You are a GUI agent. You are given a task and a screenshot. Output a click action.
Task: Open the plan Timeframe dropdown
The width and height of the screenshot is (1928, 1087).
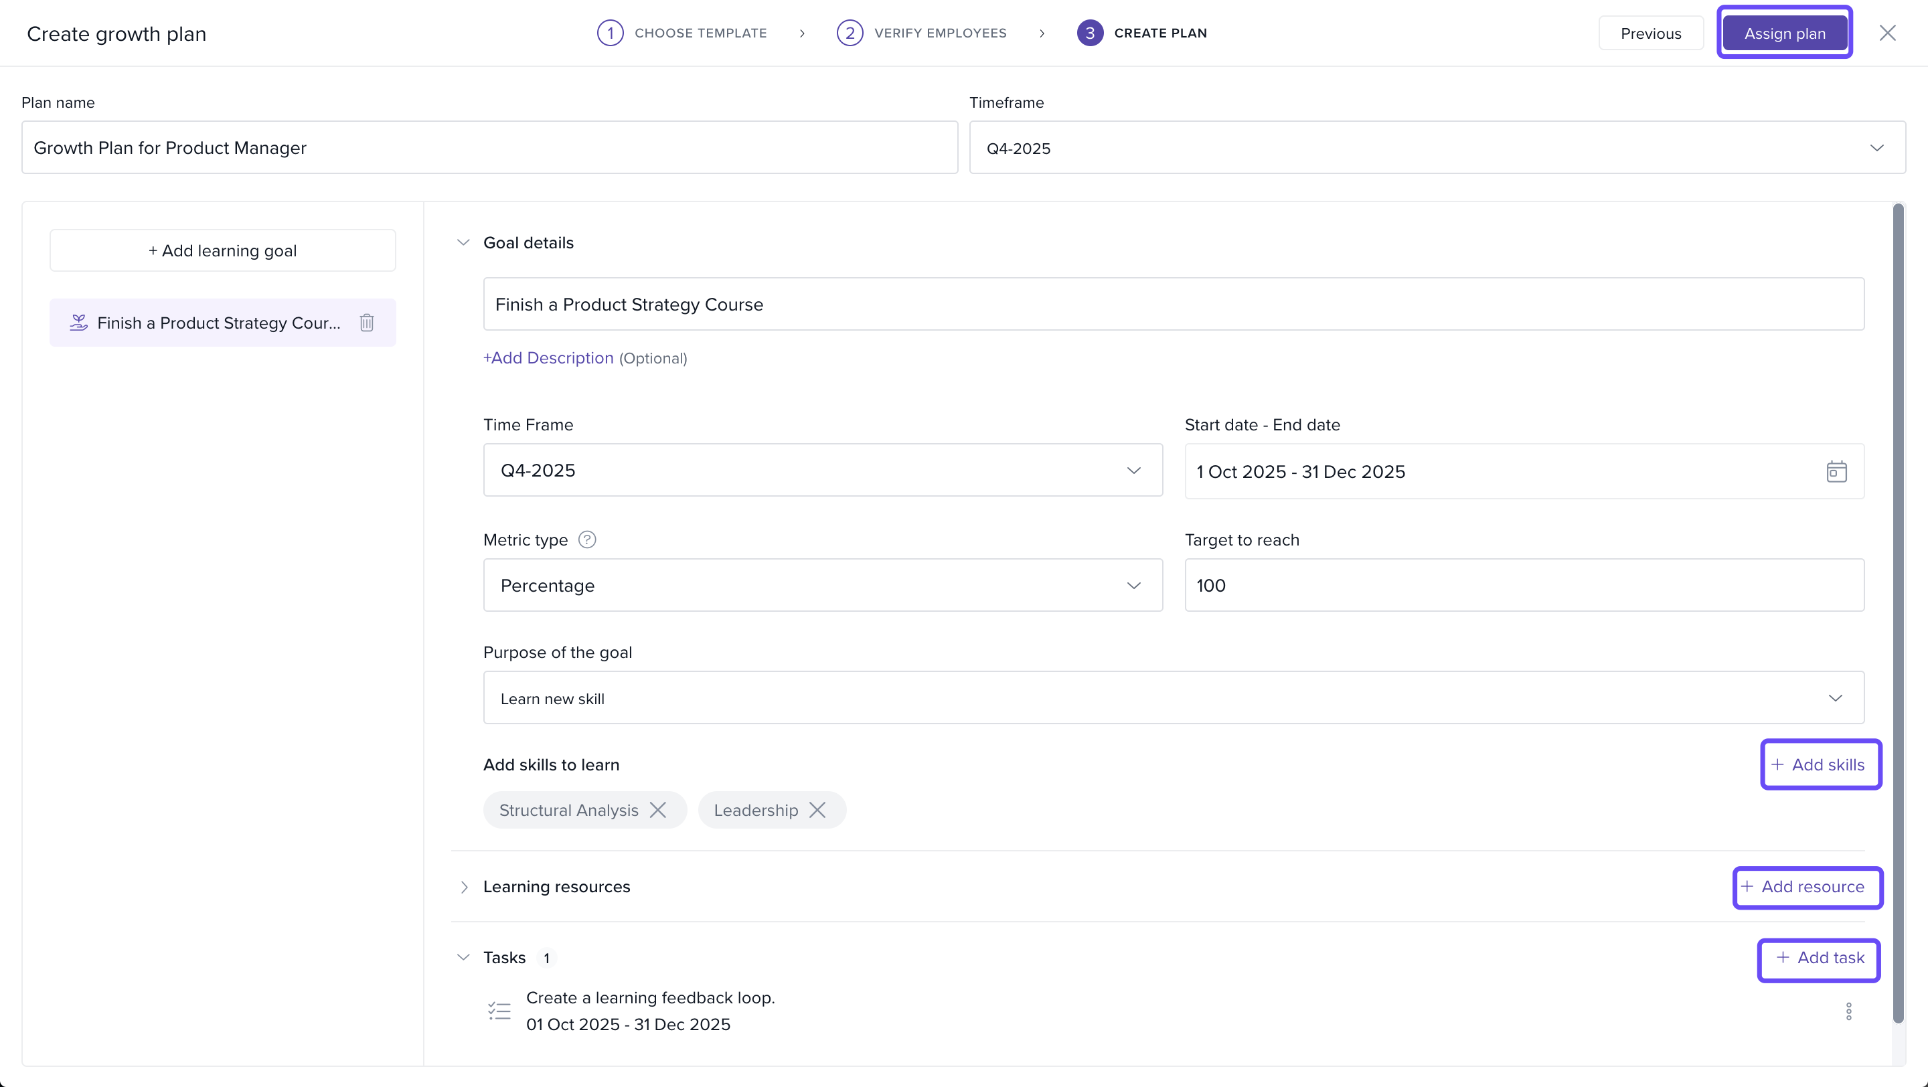pyautogui.click(x=1436, y=148)
